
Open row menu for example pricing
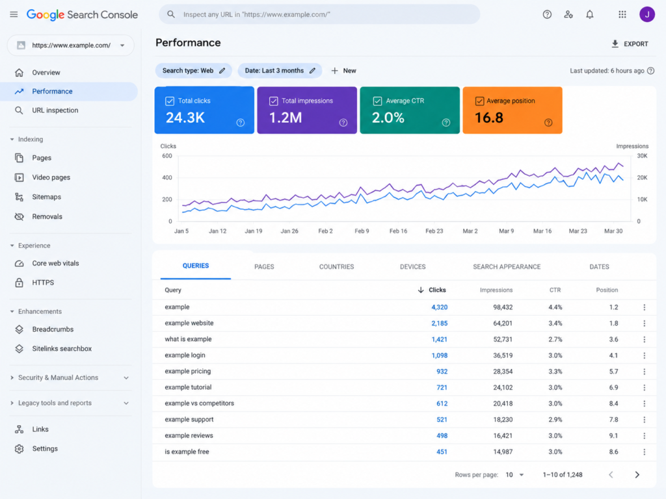coord(645,372)
